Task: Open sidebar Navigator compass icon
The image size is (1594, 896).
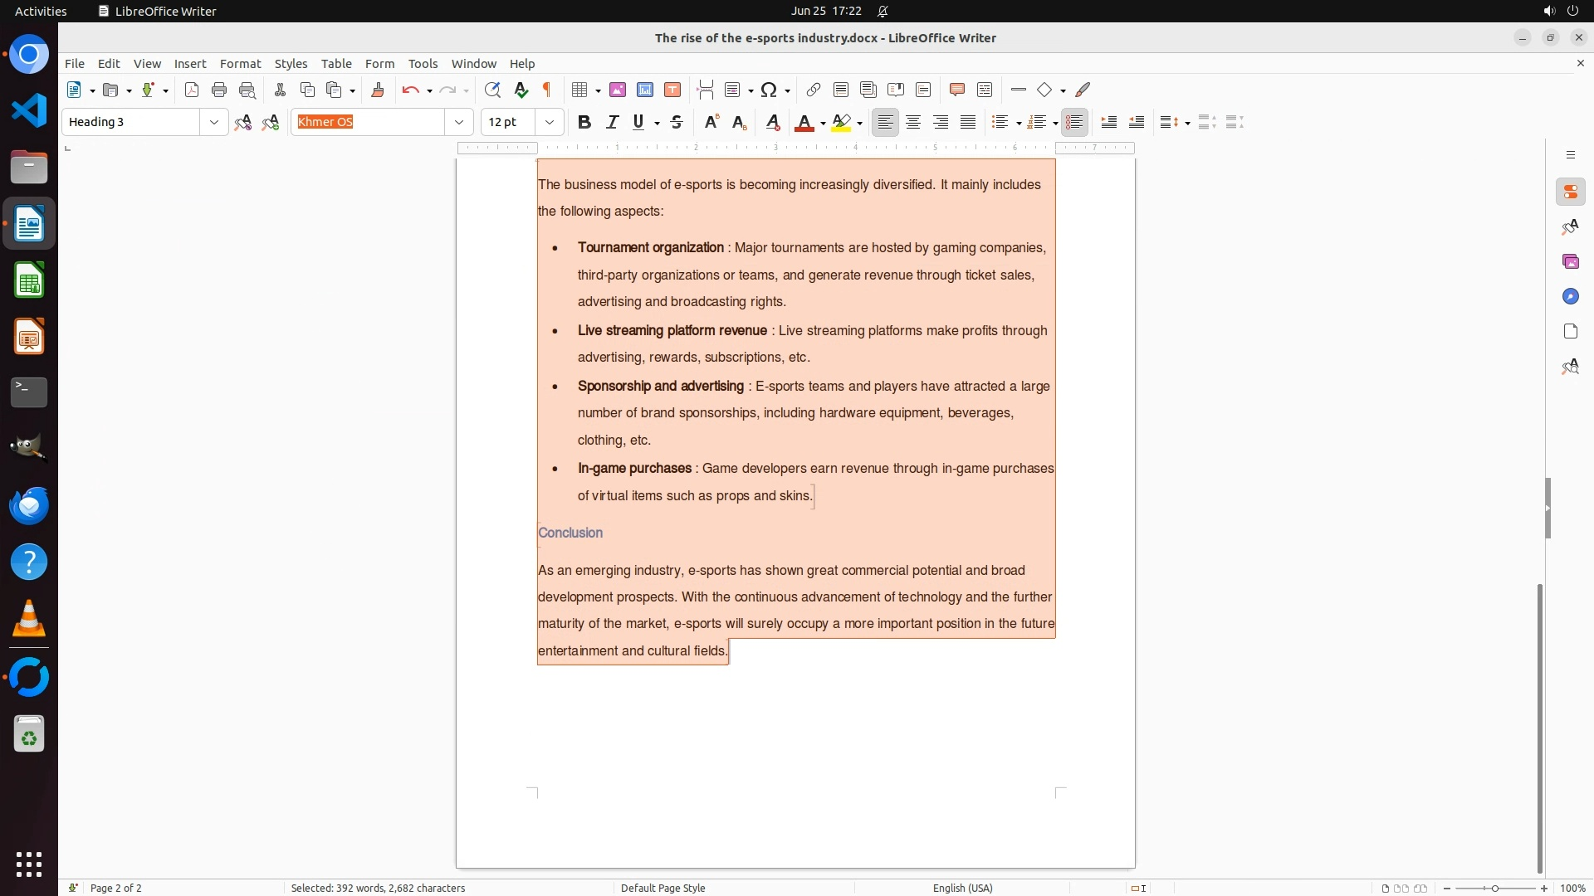Action: pos(1570,297)
